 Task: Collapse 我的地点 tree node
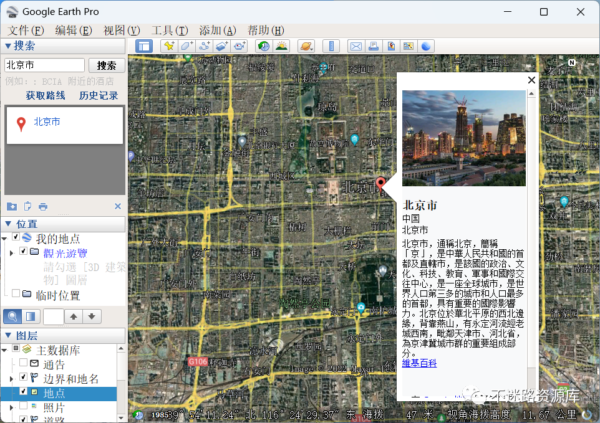point(4,239)
